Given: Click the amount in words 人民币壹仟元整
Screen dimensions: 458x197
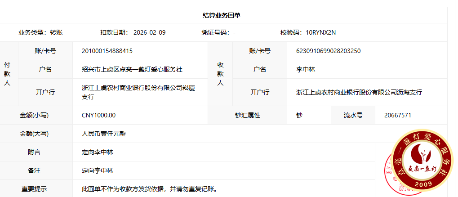Looking at the screenshot, I should point(103,134).
